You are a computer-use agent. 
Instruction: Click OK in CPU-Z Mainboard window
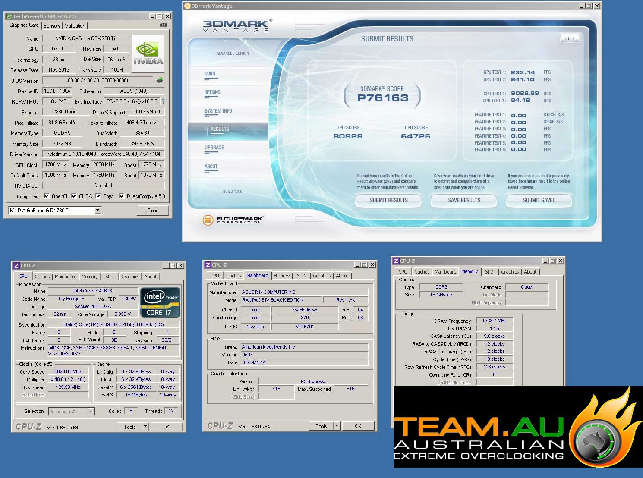pyautogui.click(x=358, y=426)
